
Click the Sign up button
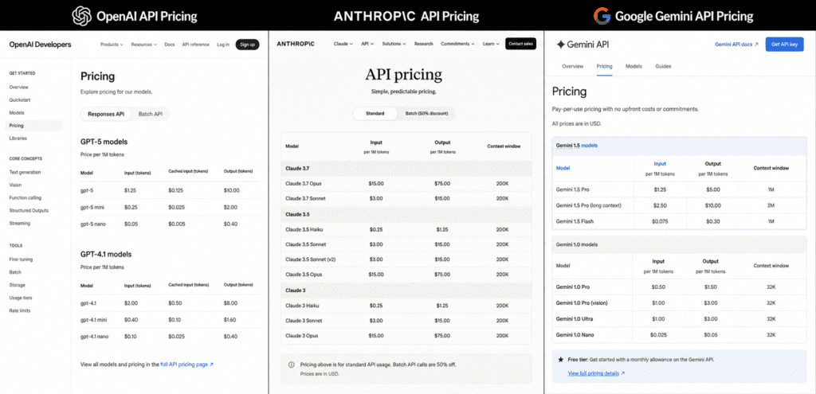(247, 45)
